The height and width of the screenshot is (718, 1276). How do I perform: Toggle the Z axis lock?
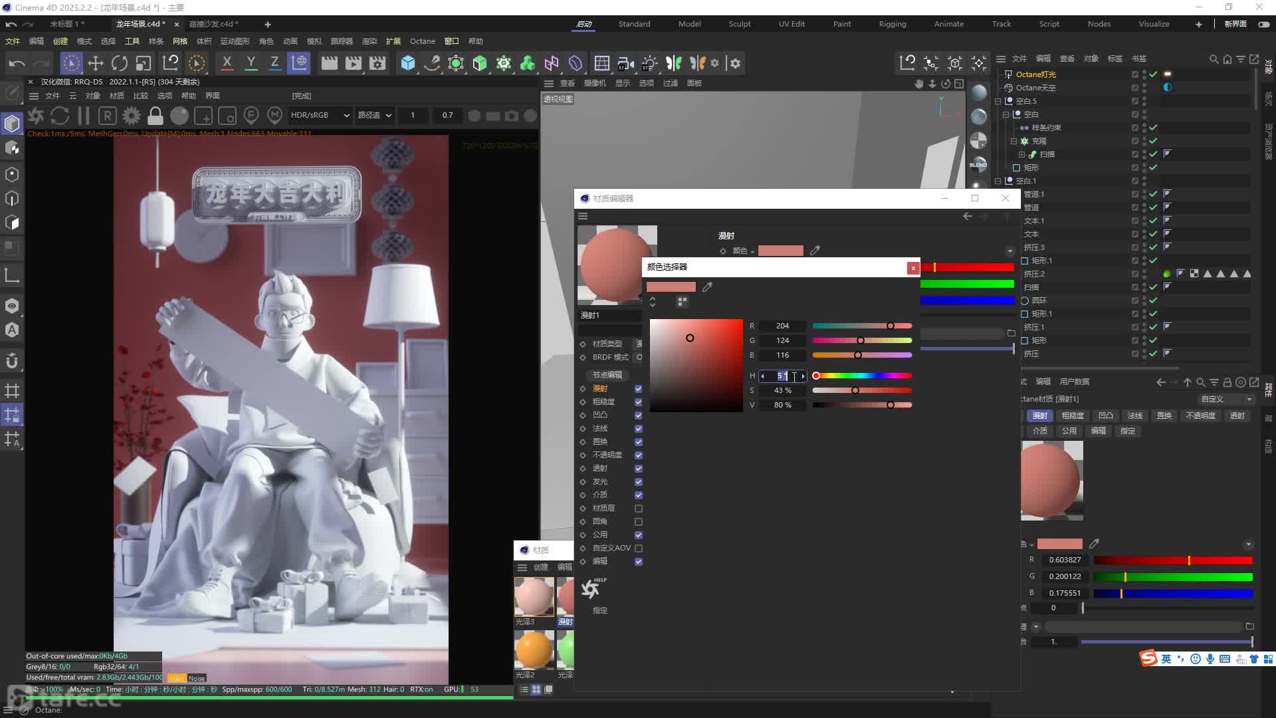tap(274, 62)
